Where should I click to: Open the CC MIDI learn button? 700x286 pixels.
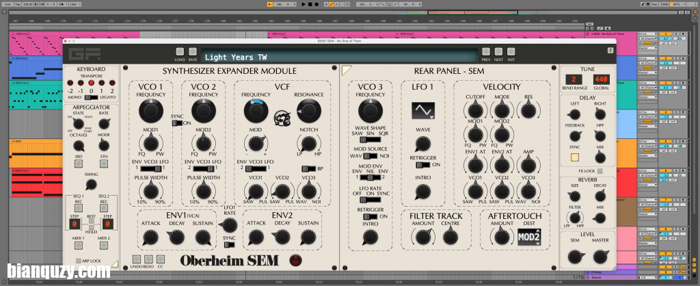(160, 259)
